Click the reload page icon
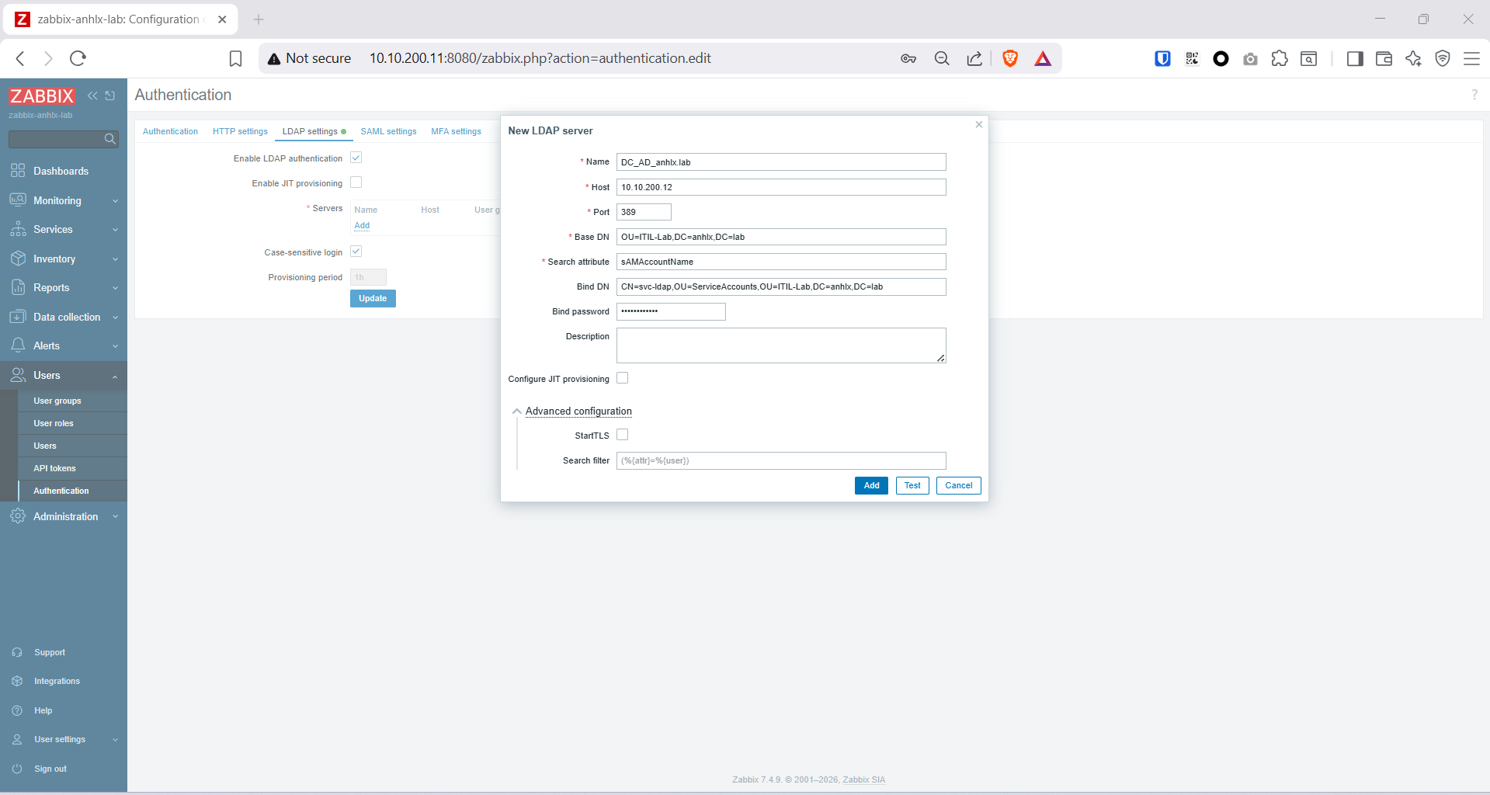1490x795 pixels. (78, 58)
